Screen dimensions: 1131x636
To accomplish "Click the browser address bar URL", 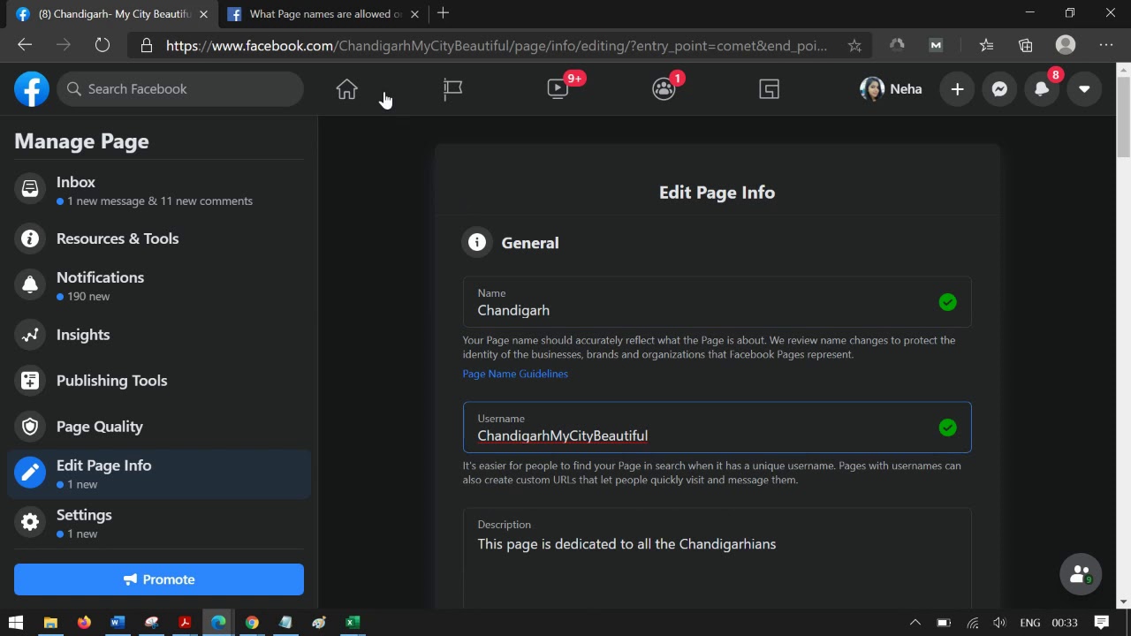I will (x=497, y=46).
